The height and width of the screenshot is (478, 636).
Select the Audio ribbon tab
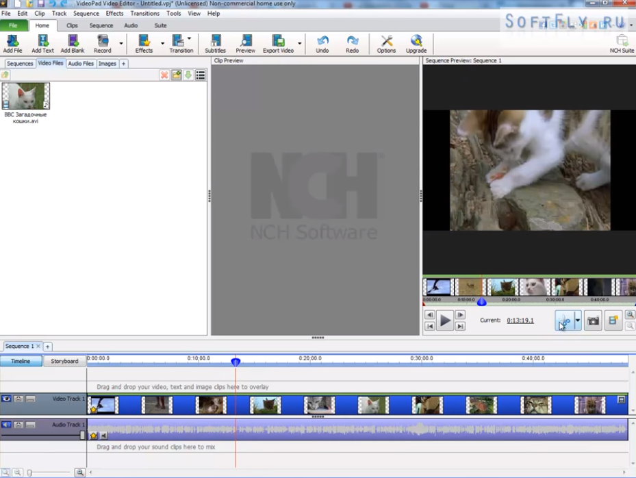(131, 25)
